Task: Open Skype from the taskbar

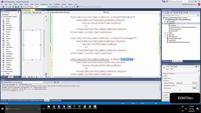Action: pyautogui.click(x=64, y=107)
